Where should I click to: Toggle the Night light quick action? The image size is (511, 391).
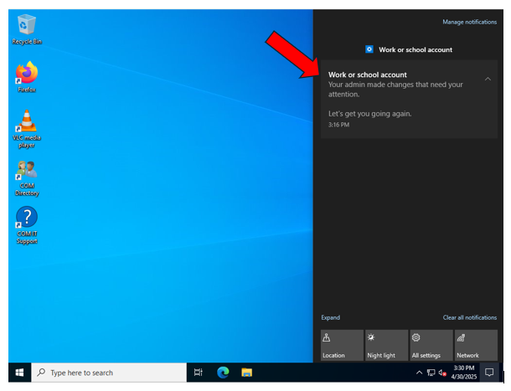386,345
